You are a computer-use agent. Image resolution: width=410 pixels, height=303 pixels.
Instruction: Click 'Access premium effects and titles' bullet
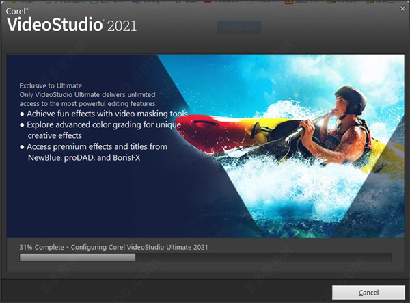click(97, 146)
